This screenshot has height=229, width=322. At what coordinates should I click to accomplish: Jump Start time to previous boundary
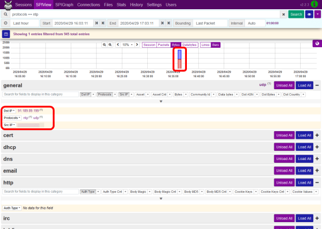pyautogui.click(x=97, y=23)
